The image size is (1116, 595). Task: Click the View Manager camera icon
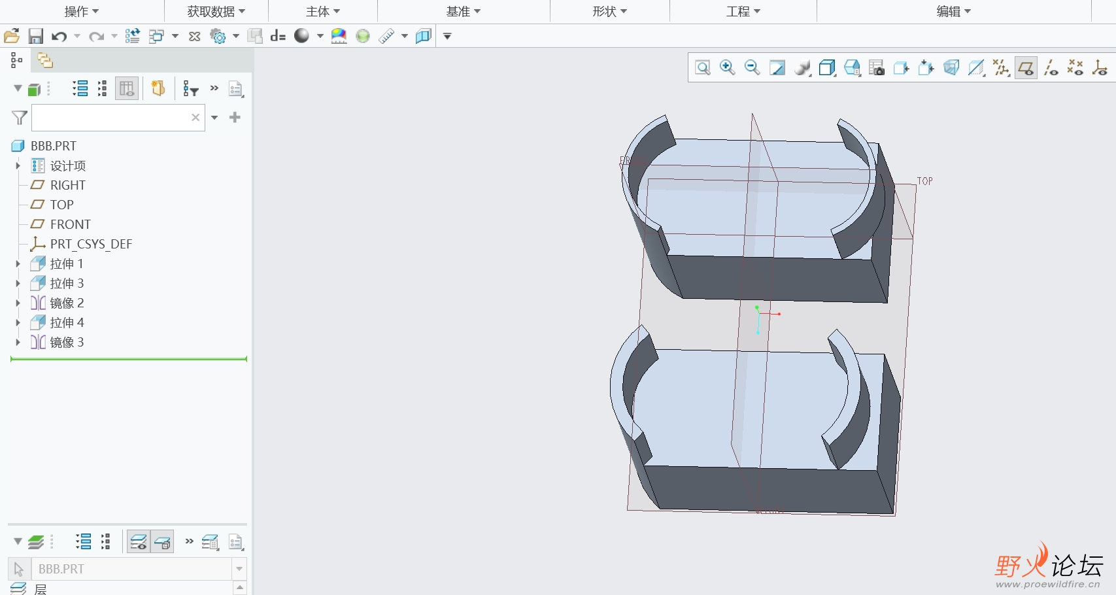point(877,67)
